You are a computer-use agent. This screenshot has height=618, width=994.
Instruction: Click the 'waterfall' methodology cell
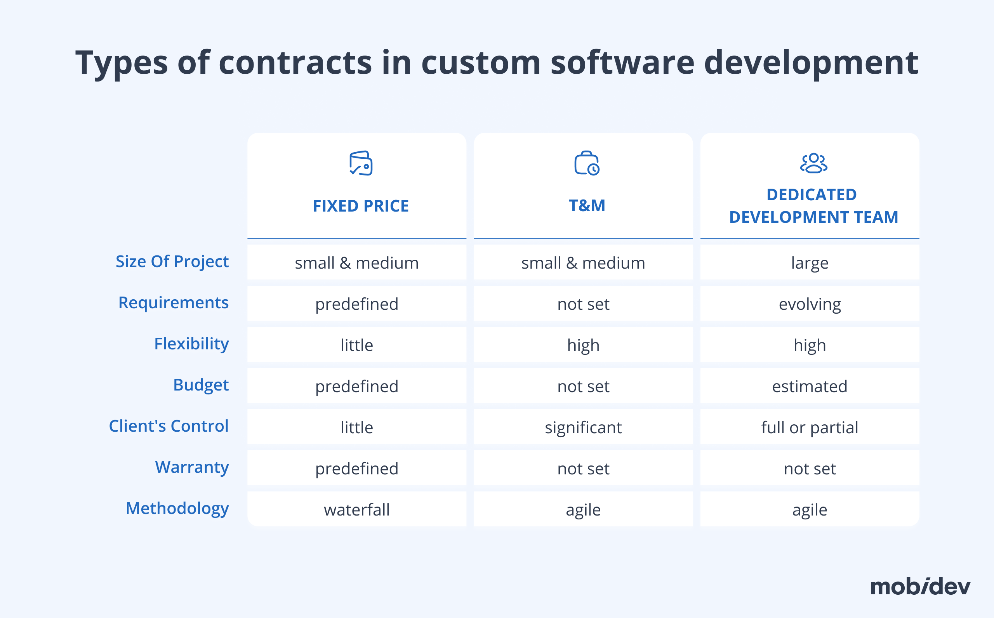pos(357,510)
